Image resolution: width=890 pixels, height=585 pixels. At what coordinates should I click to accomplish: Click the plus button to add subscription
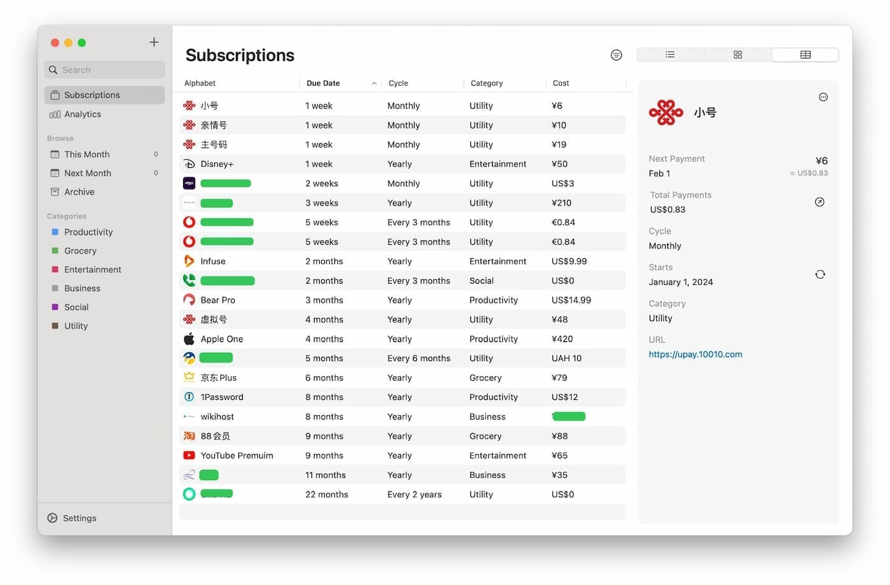pyautogui.click(x=154, y=42)
